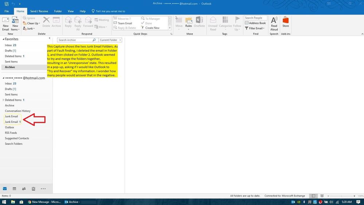Switch to Tasks view icon

(34, 189)
